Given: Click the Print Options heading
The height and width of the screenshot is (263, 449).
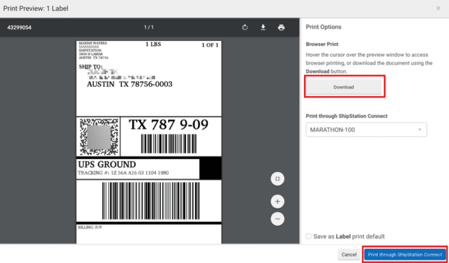Looking at the screenshot, I should point(323,27).
